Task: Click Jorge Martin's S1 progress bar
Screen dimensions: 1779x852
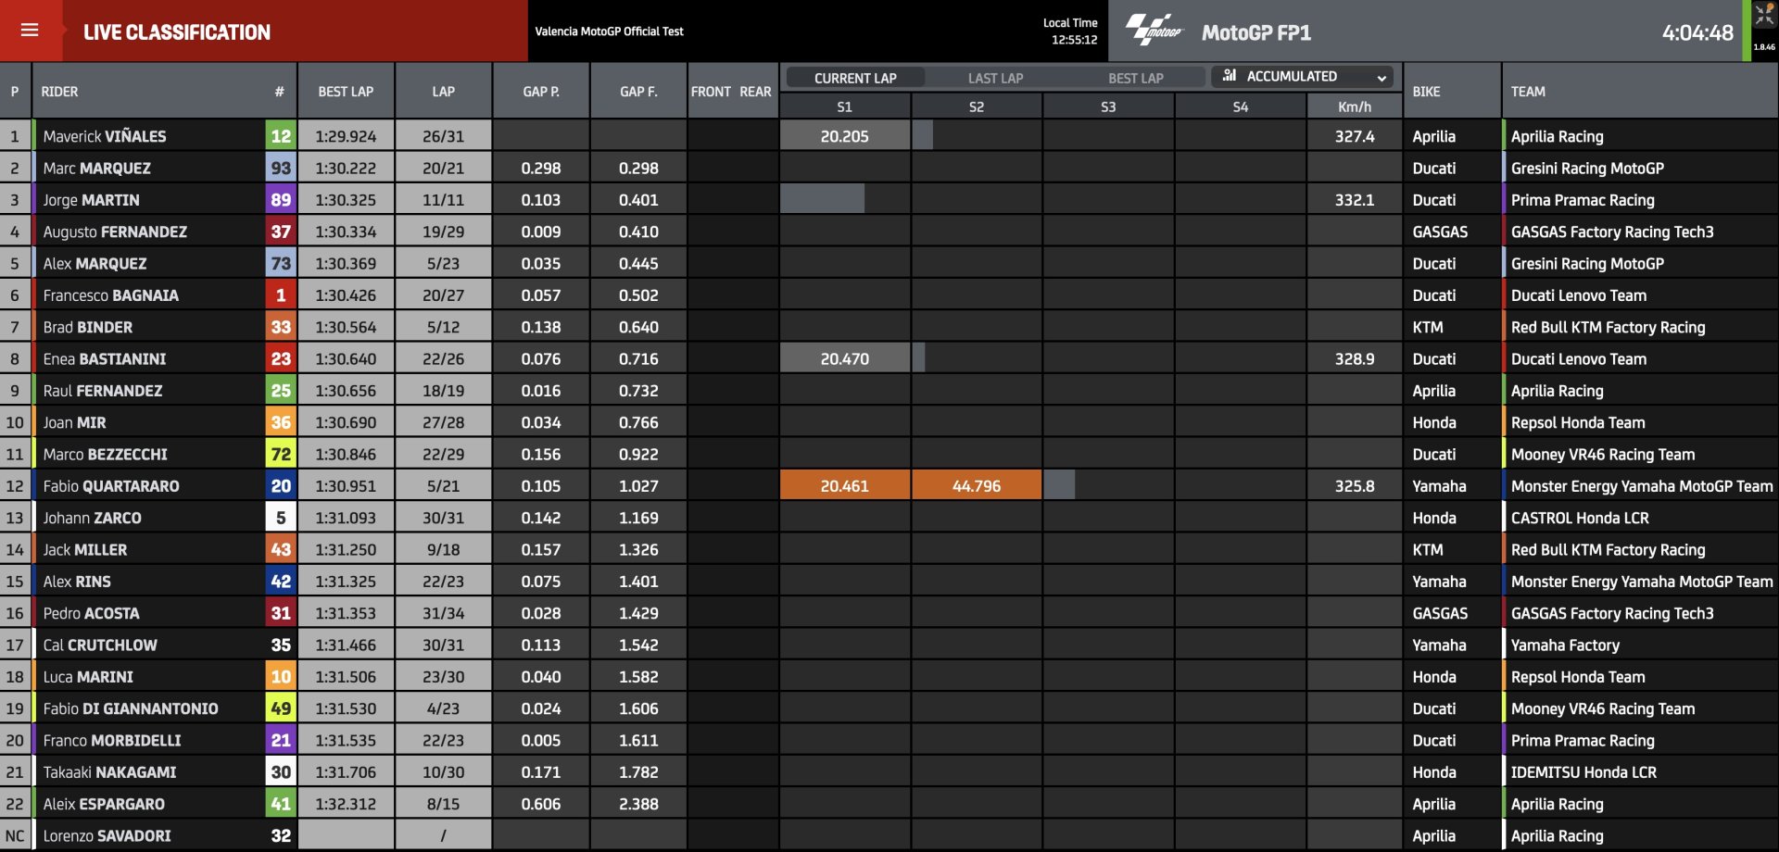Action: (822, 199)
